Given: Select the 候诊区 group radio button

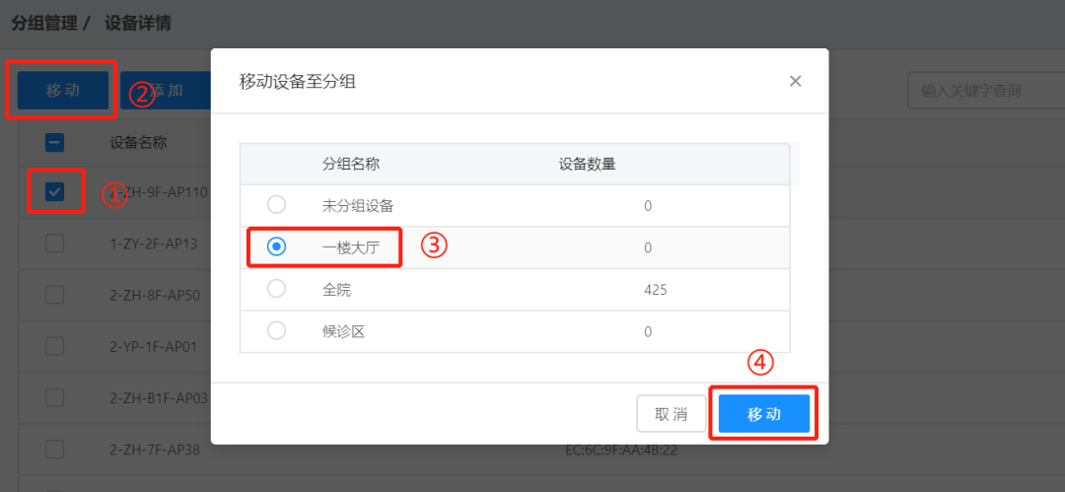Looking at the screenshot, I should tap(276, 331).
